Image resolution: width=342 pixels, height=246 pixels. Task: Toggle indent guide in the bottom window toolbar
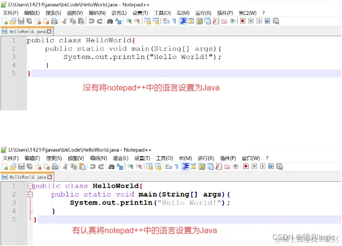coord(185,167)
